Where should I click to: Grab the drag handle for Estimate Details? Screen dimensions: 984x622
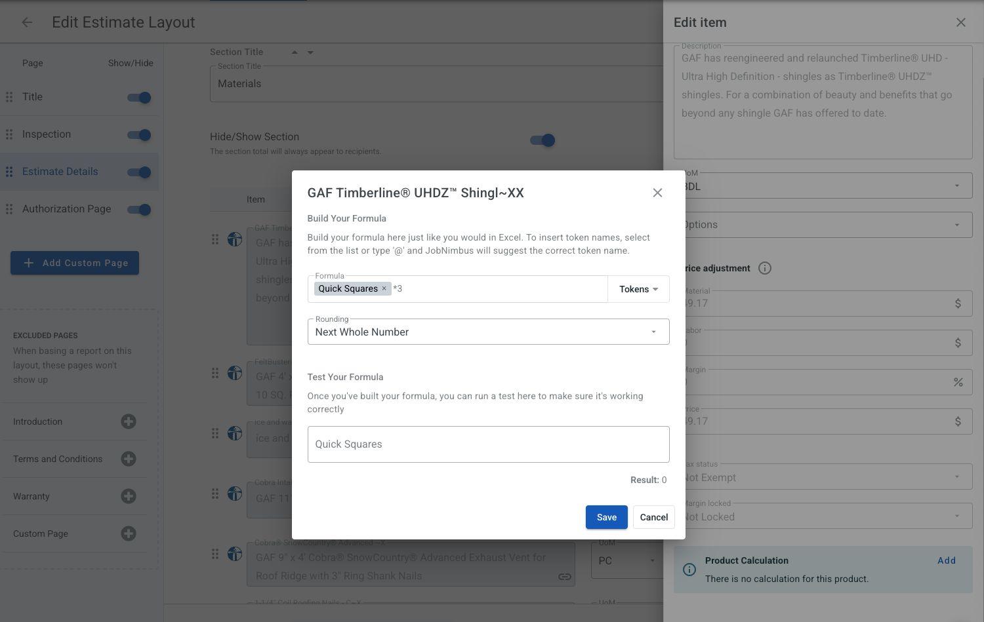[x=9, y=172]
